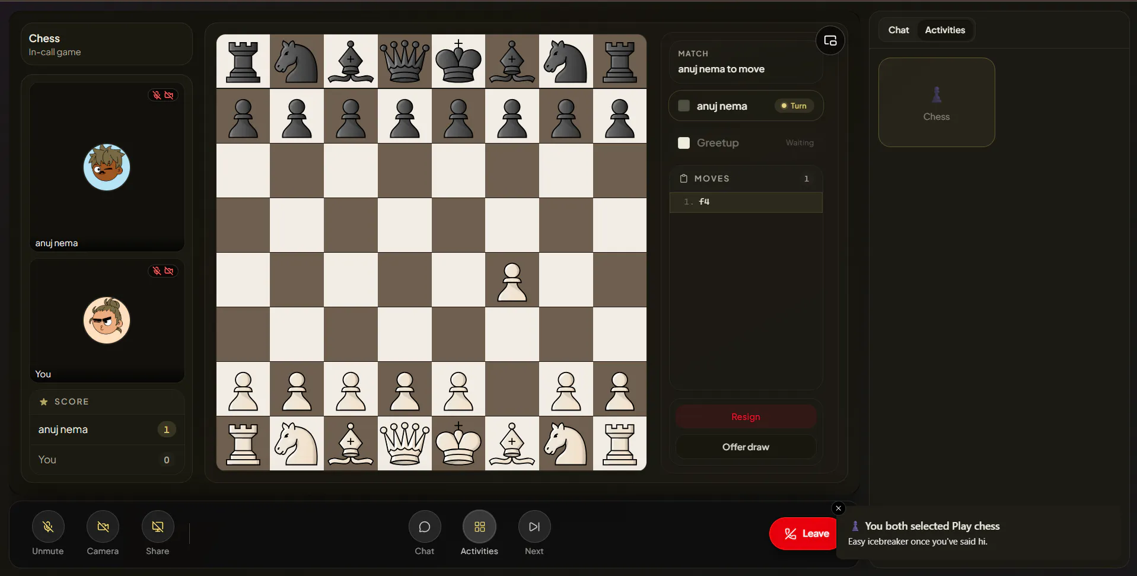The image size is (1137, 576).
Task: Select the black king on e8
Action: click(458, 62)
